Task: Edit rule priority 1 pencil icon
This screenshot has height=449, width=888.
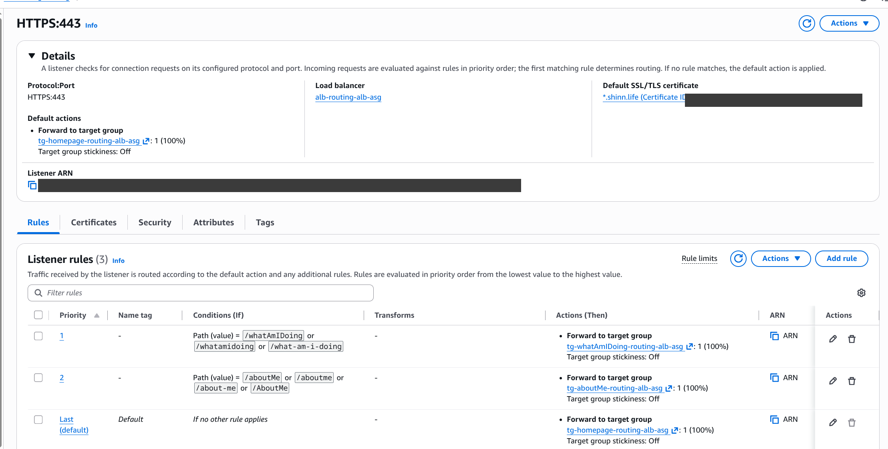Action: (833, 339)
